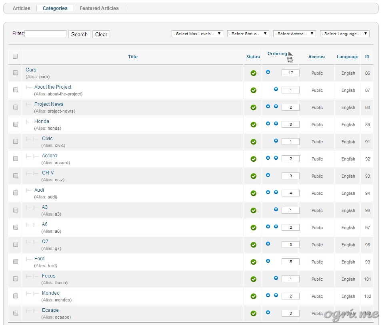382x325 pixels.
Task: Click the save order icon in Ordering header
Action: coord(290,59)
